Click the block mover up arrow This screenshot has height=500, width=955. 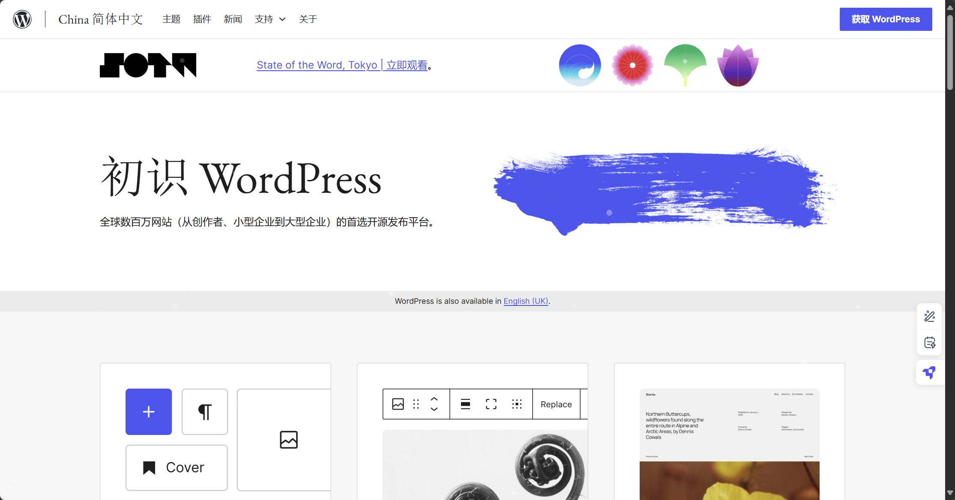pyautogui.click(x=434, y=398)
